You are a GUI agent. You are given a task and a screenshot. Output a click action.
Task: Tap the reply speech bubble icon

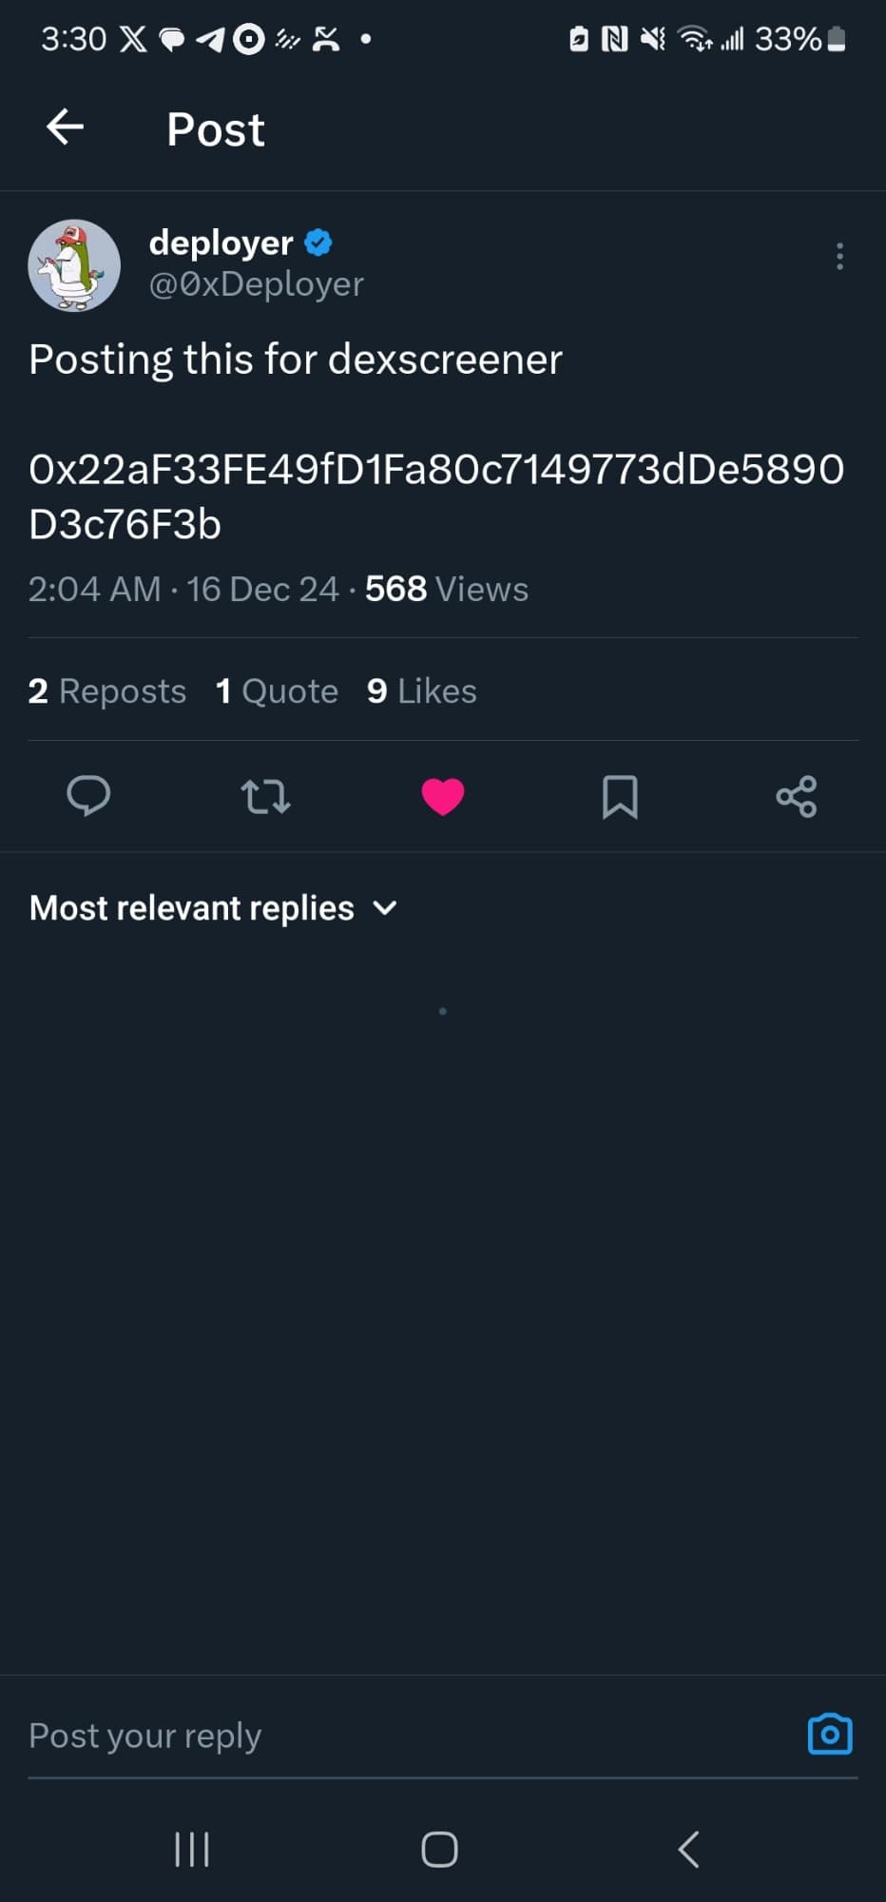[x=88, y=796]
